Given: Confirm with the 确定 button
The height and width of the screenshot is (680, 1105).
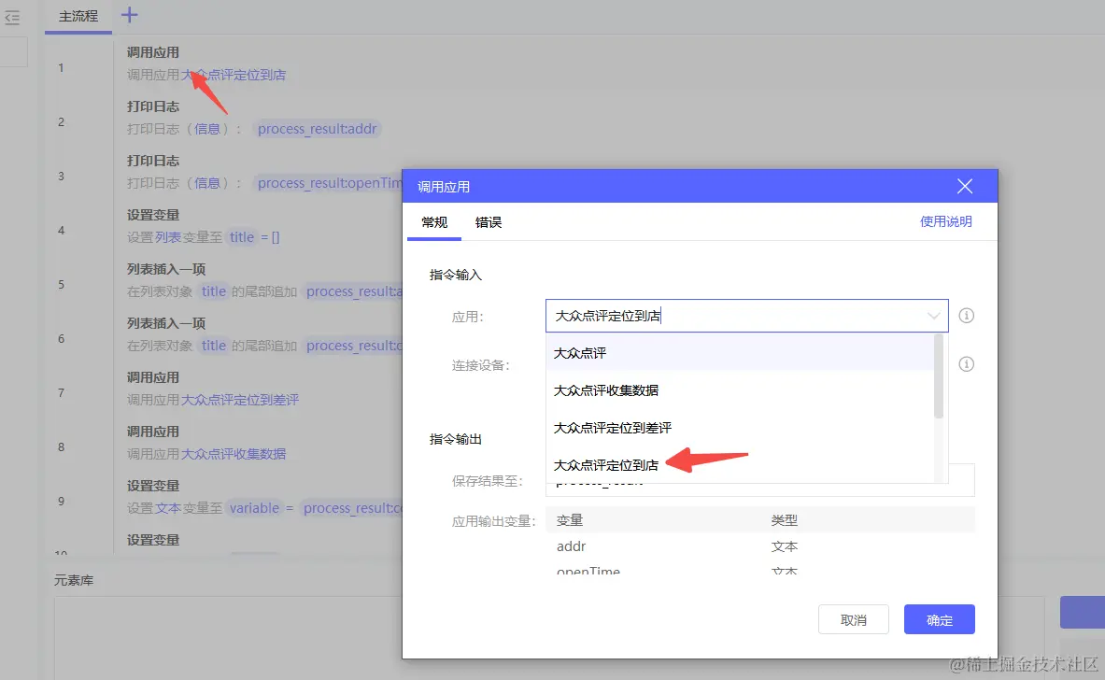Looking at the screenshot, I should click(x=940, y=619).
